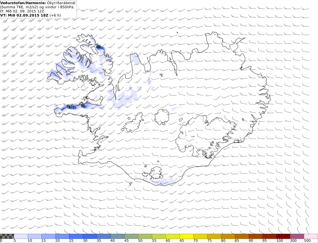The width and height of the screenshot is (318, 243).
Task: Click the yellow '78' TKE value on the map
Action: (68, 107)
